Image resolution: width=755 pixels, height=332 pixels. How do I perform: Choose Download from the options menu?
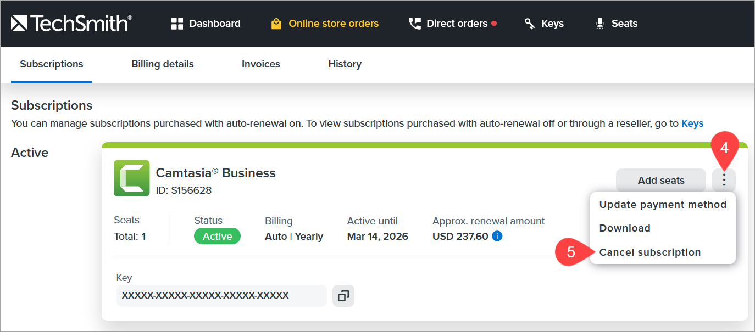[x=625, y=228]
